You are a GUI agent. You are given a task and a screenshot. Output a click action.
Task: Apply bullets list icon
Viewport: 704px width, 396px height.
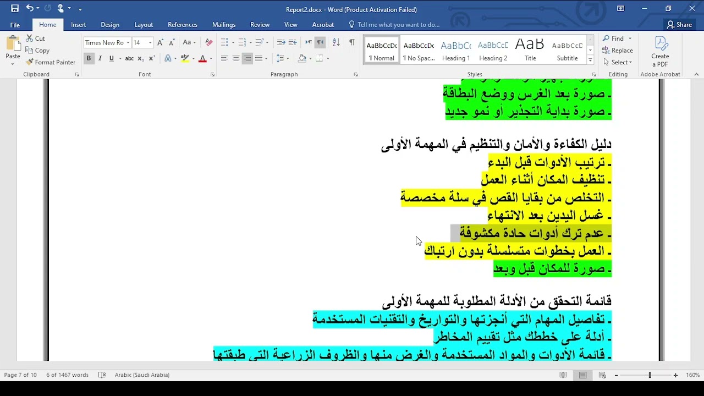[224, 42]
